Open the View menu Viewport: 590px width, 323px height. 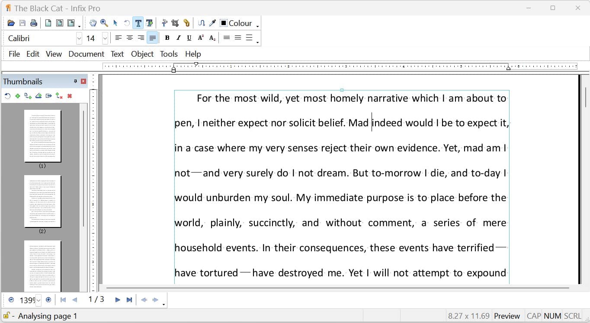point(54,54)
